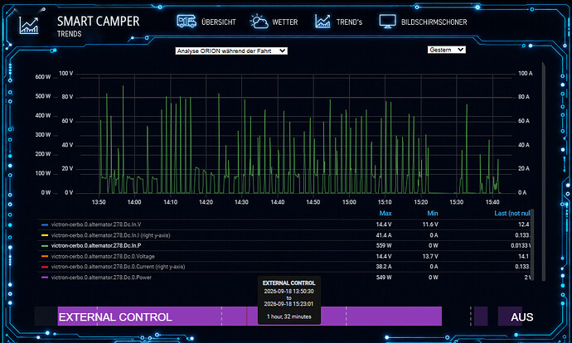Viewport: 572px width, 343px height.
Task: Select legend entry alternator.278.Dc.In.P
Action: click(x=96, y=246)
